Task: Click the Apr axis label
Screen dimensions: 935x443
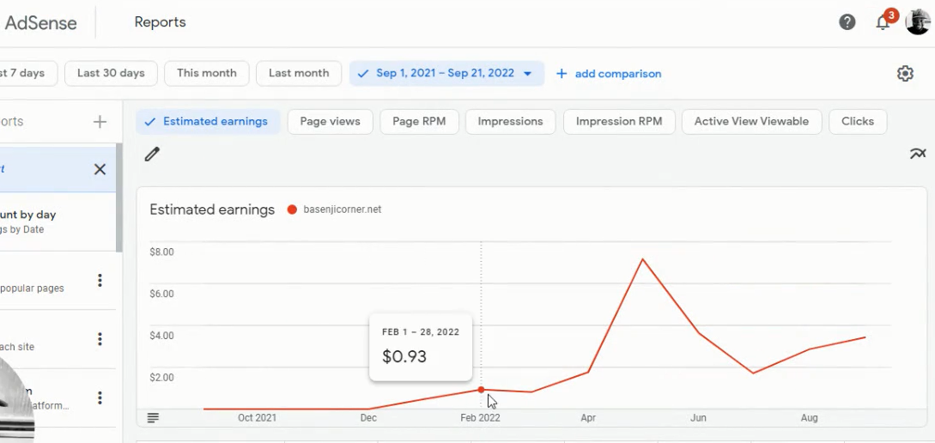Action: tap(588, 418)
